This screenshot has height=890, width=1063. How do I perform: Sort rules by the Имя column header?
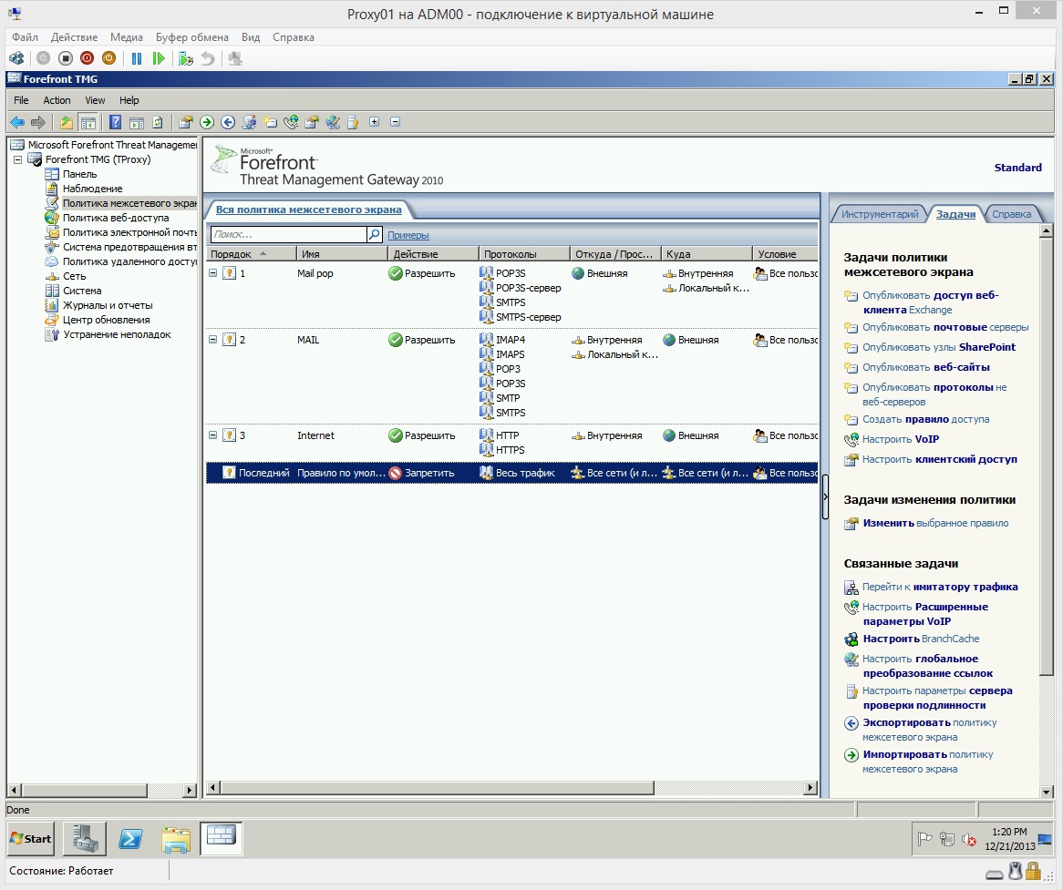click(x=343, y=254)
